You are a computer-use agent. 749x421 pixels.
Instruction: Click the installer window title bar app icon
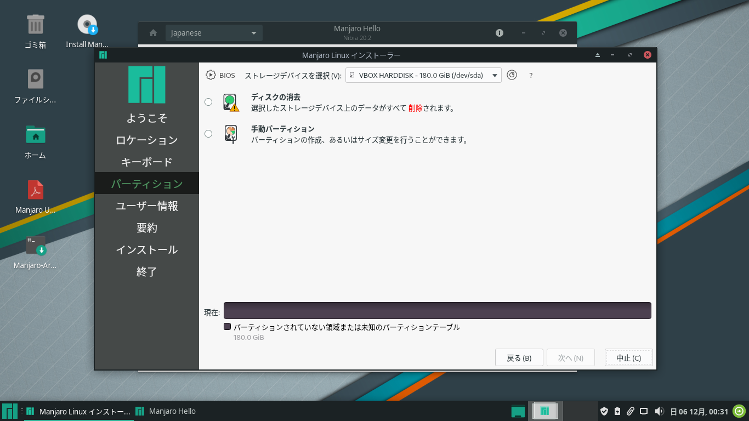coord(103,55)
